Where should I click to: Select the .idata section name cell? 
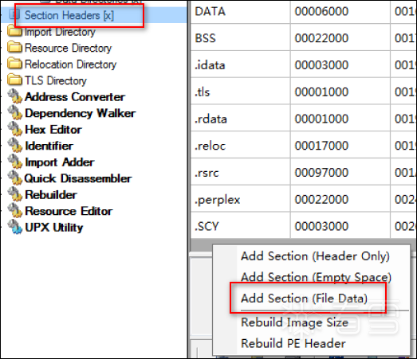[x=241, y=65]
